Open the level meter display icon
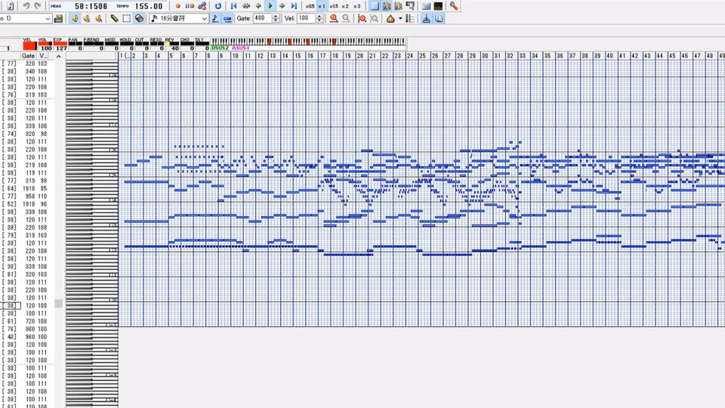This screenshot has height=408, width=725. point(438,6)
